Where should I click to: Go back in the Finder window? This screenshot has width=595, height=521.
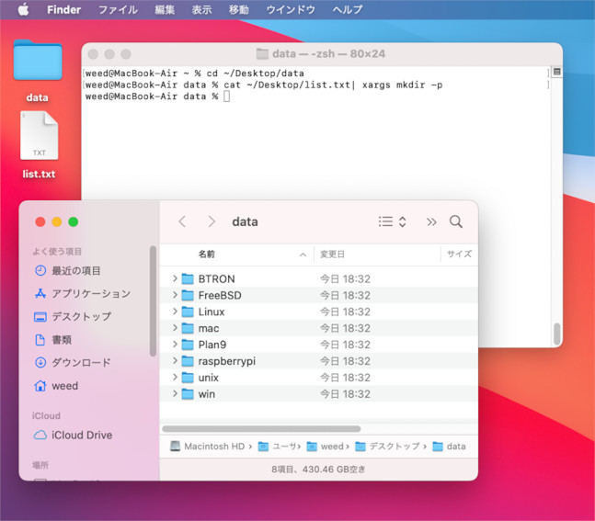pyautogui.click(x=182, y=221)
